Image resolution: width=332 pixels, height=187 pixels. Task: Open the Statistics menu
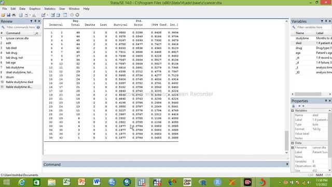point(50,9)
